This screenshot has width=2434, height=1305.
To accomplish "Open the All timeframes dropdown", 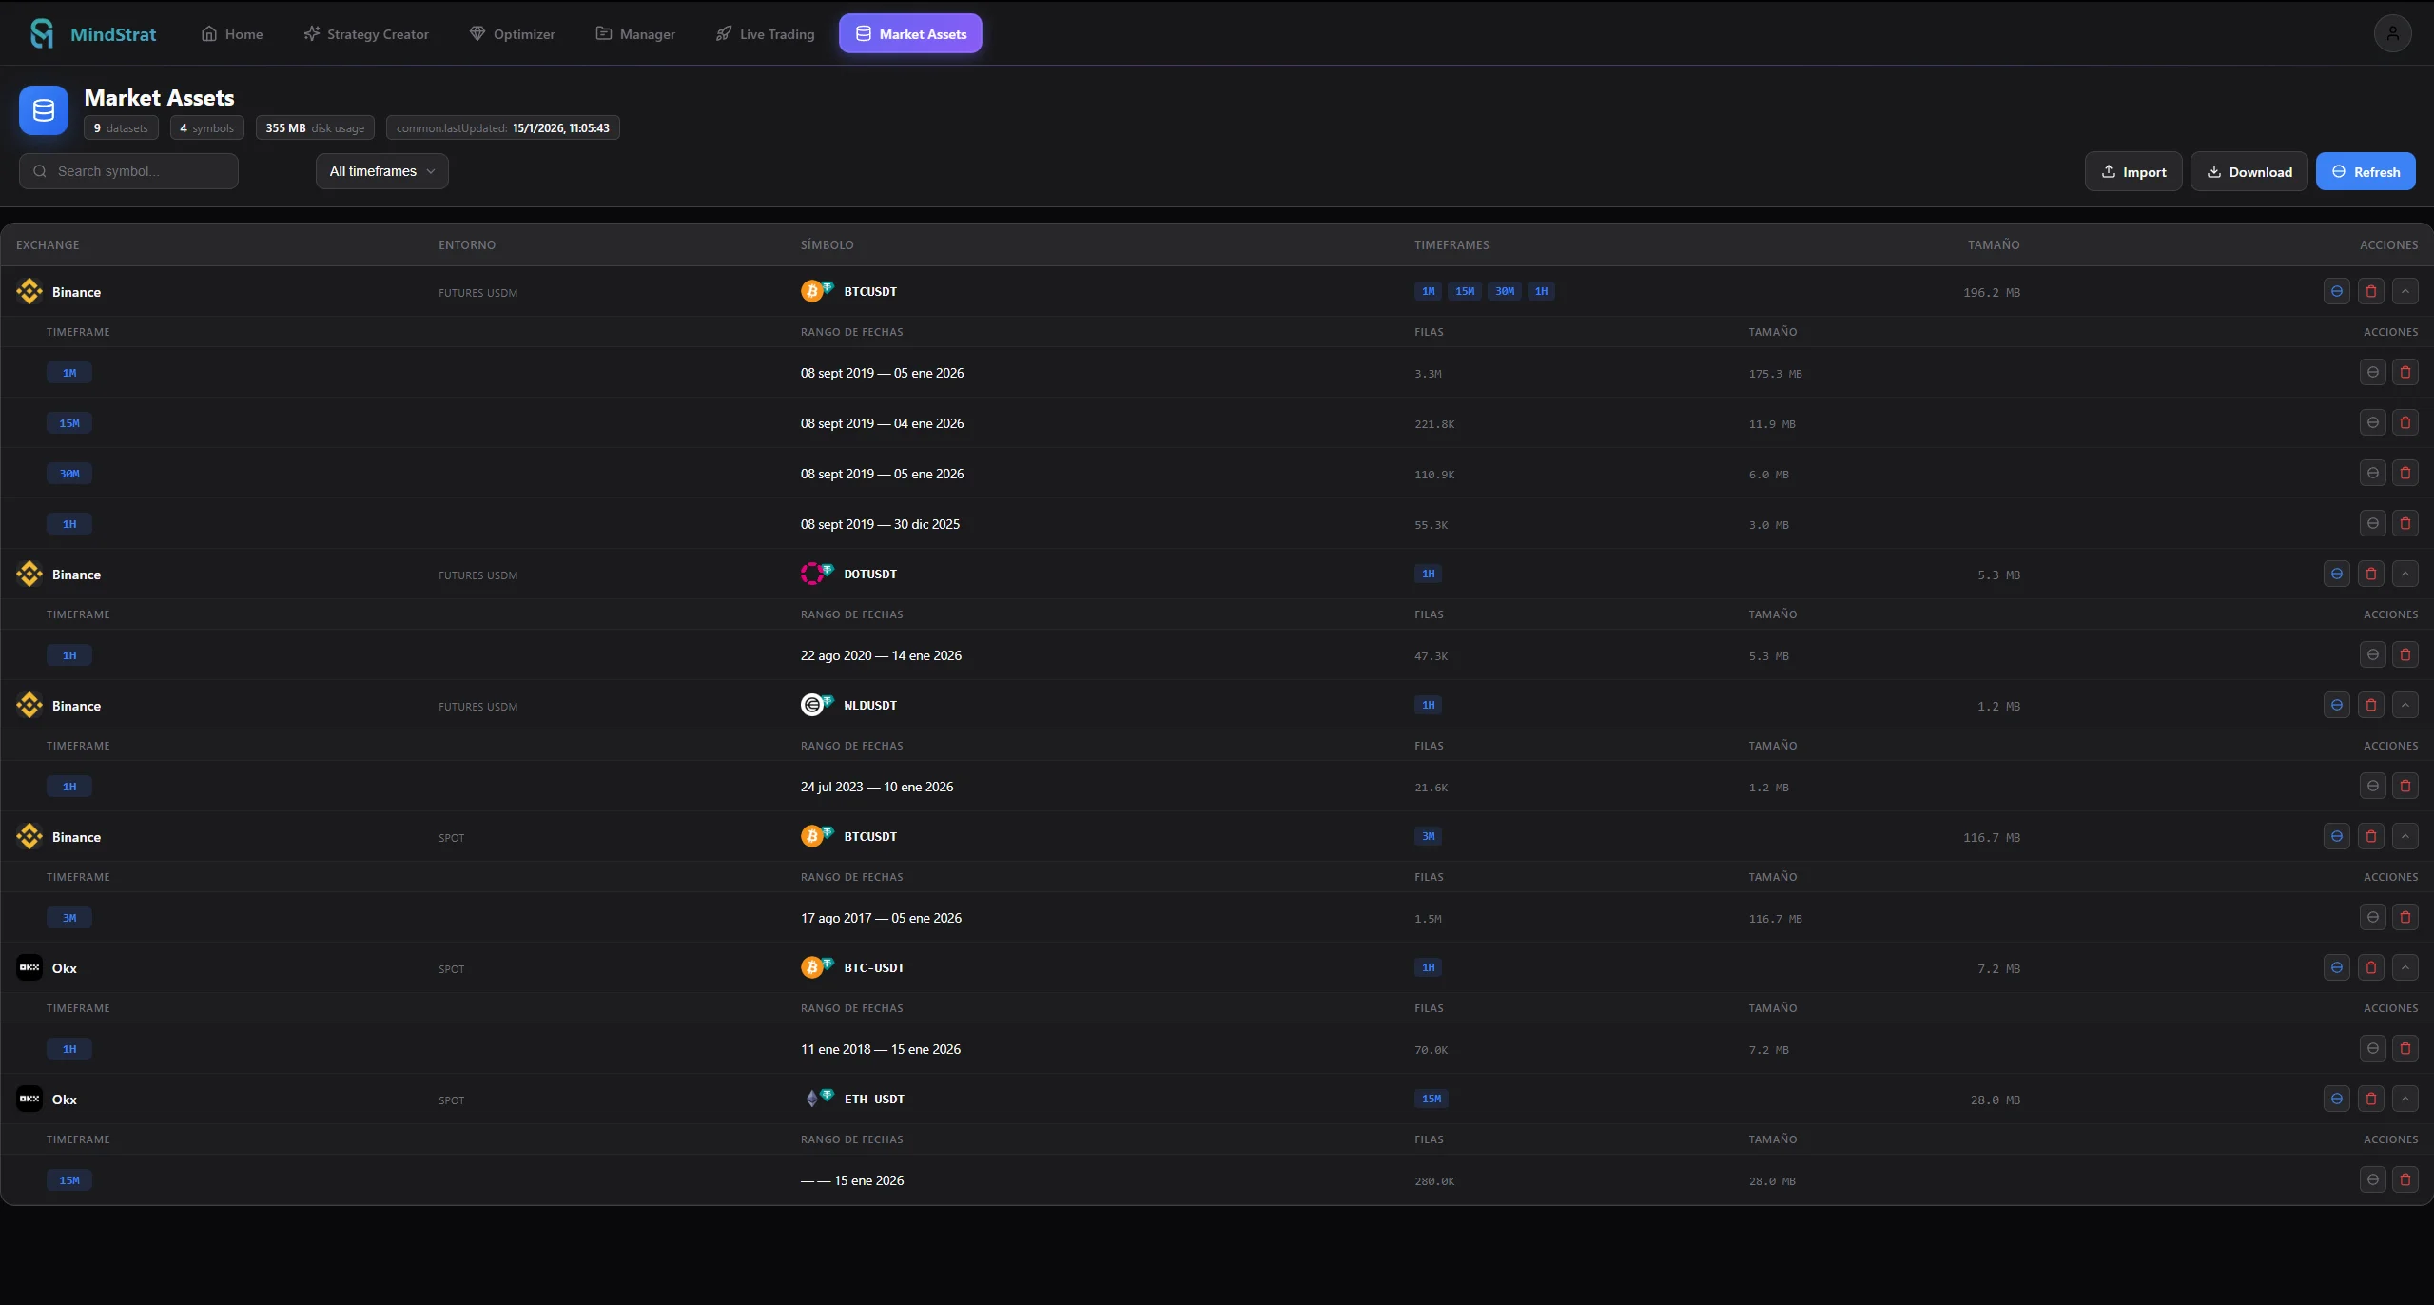I will click(381, 171).
